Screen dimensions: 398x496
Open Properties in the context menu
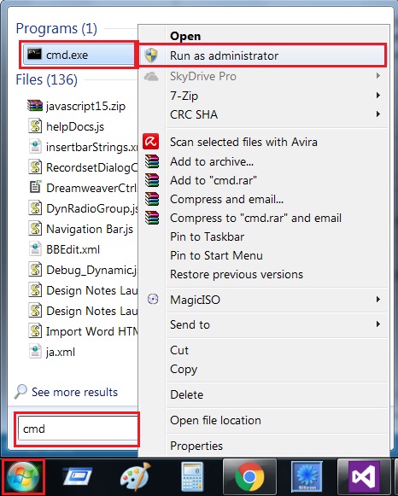pos(196,446)
